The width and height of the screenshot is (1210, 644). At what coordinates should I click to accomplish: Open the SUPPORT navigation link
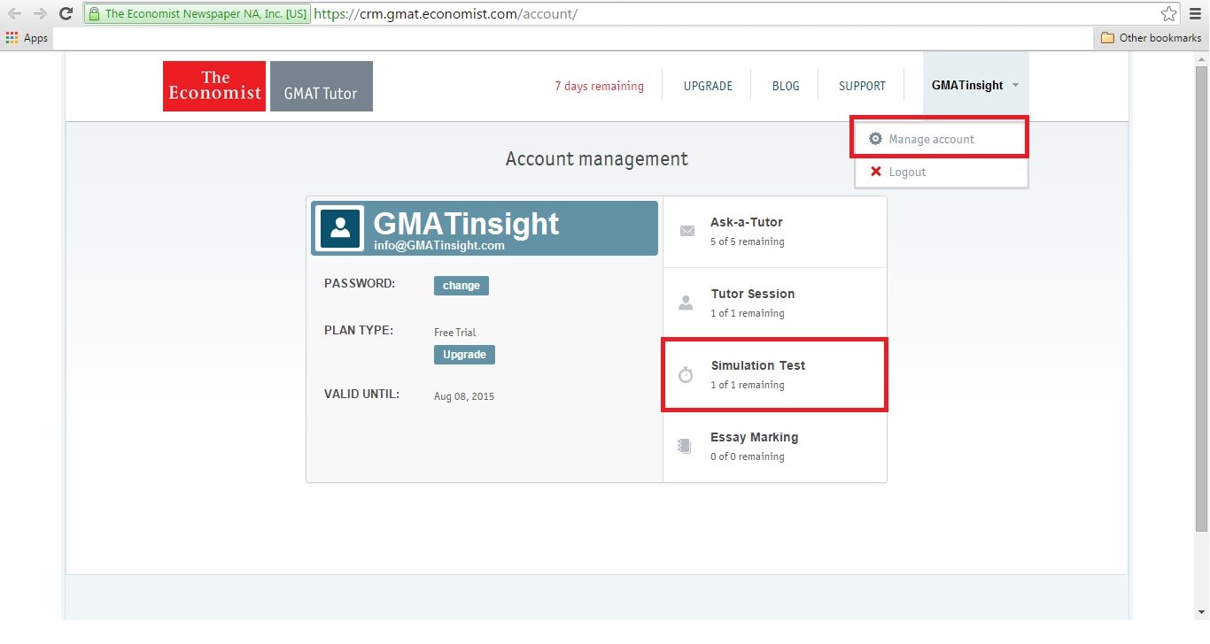[862, 86]
